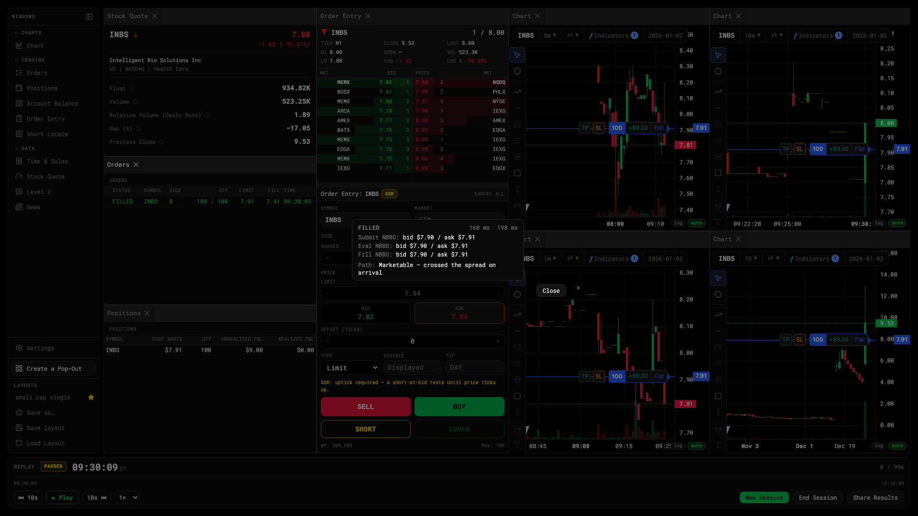Start a New Session
The height and width of the screenshot is (516, 918).
click(764, 498)
